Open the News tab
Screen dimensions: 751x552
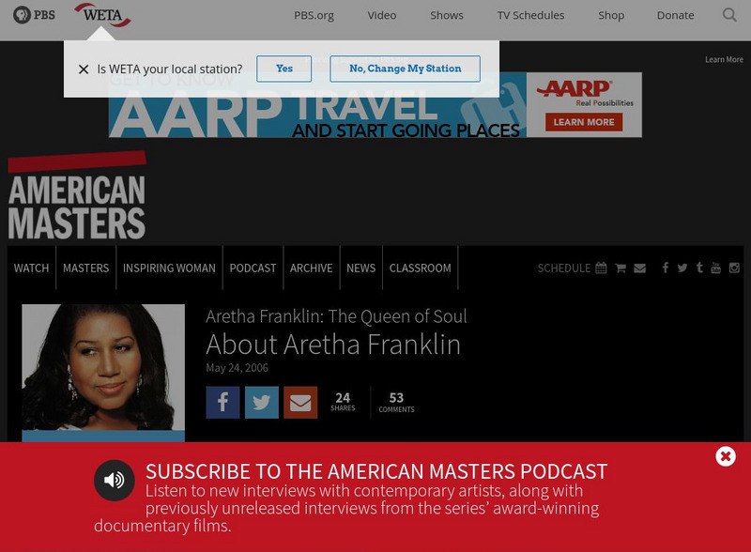(361, 268)
